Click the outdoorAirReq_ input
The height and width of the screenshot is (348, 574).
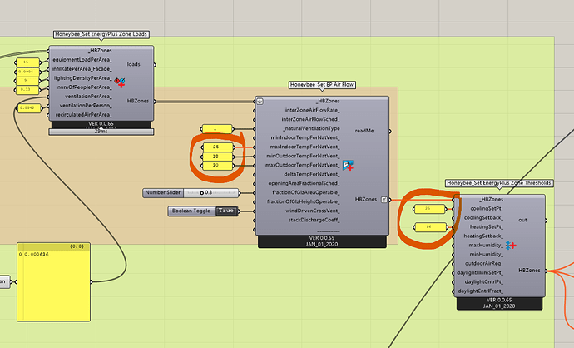(x=484, y=264)
